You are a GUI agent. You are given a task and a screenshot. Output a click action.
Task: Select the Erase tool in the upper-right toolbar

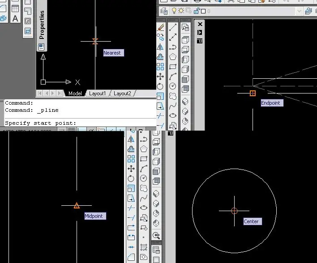coord(161,27)
